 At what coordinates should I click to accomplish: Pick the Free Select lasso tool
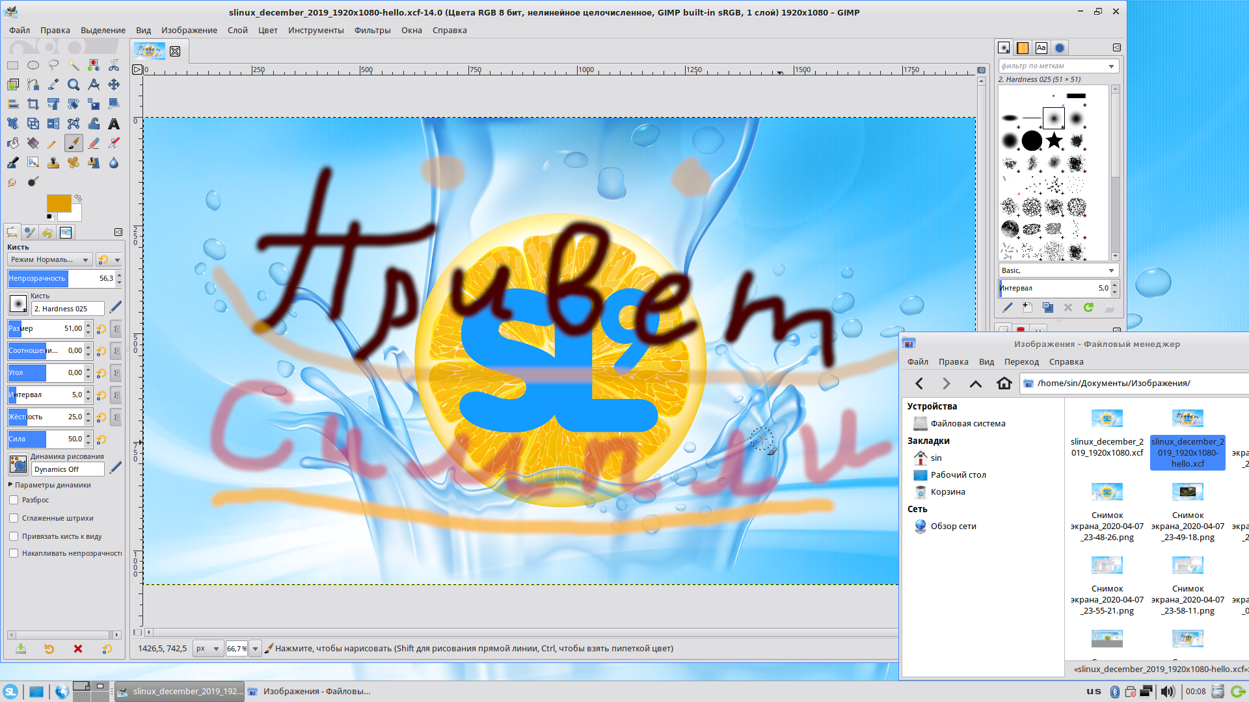53,65
